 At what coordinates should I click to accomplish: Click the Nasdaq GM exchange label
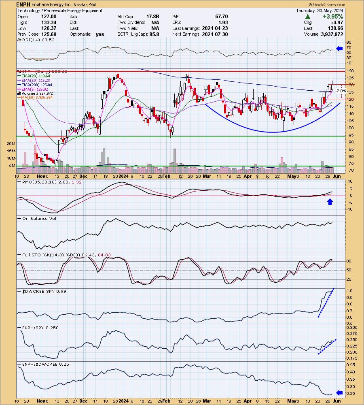tap(85, 4)
